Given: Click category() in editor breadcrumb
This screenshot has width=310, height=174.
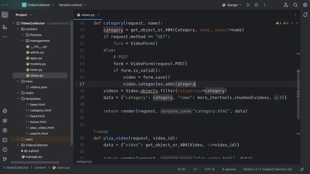Looking at the screenshot, I should click(84, 161).
